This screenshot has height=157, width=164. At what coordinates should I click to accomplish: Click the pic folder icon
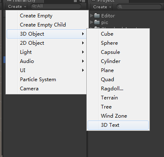click(97, 22)
